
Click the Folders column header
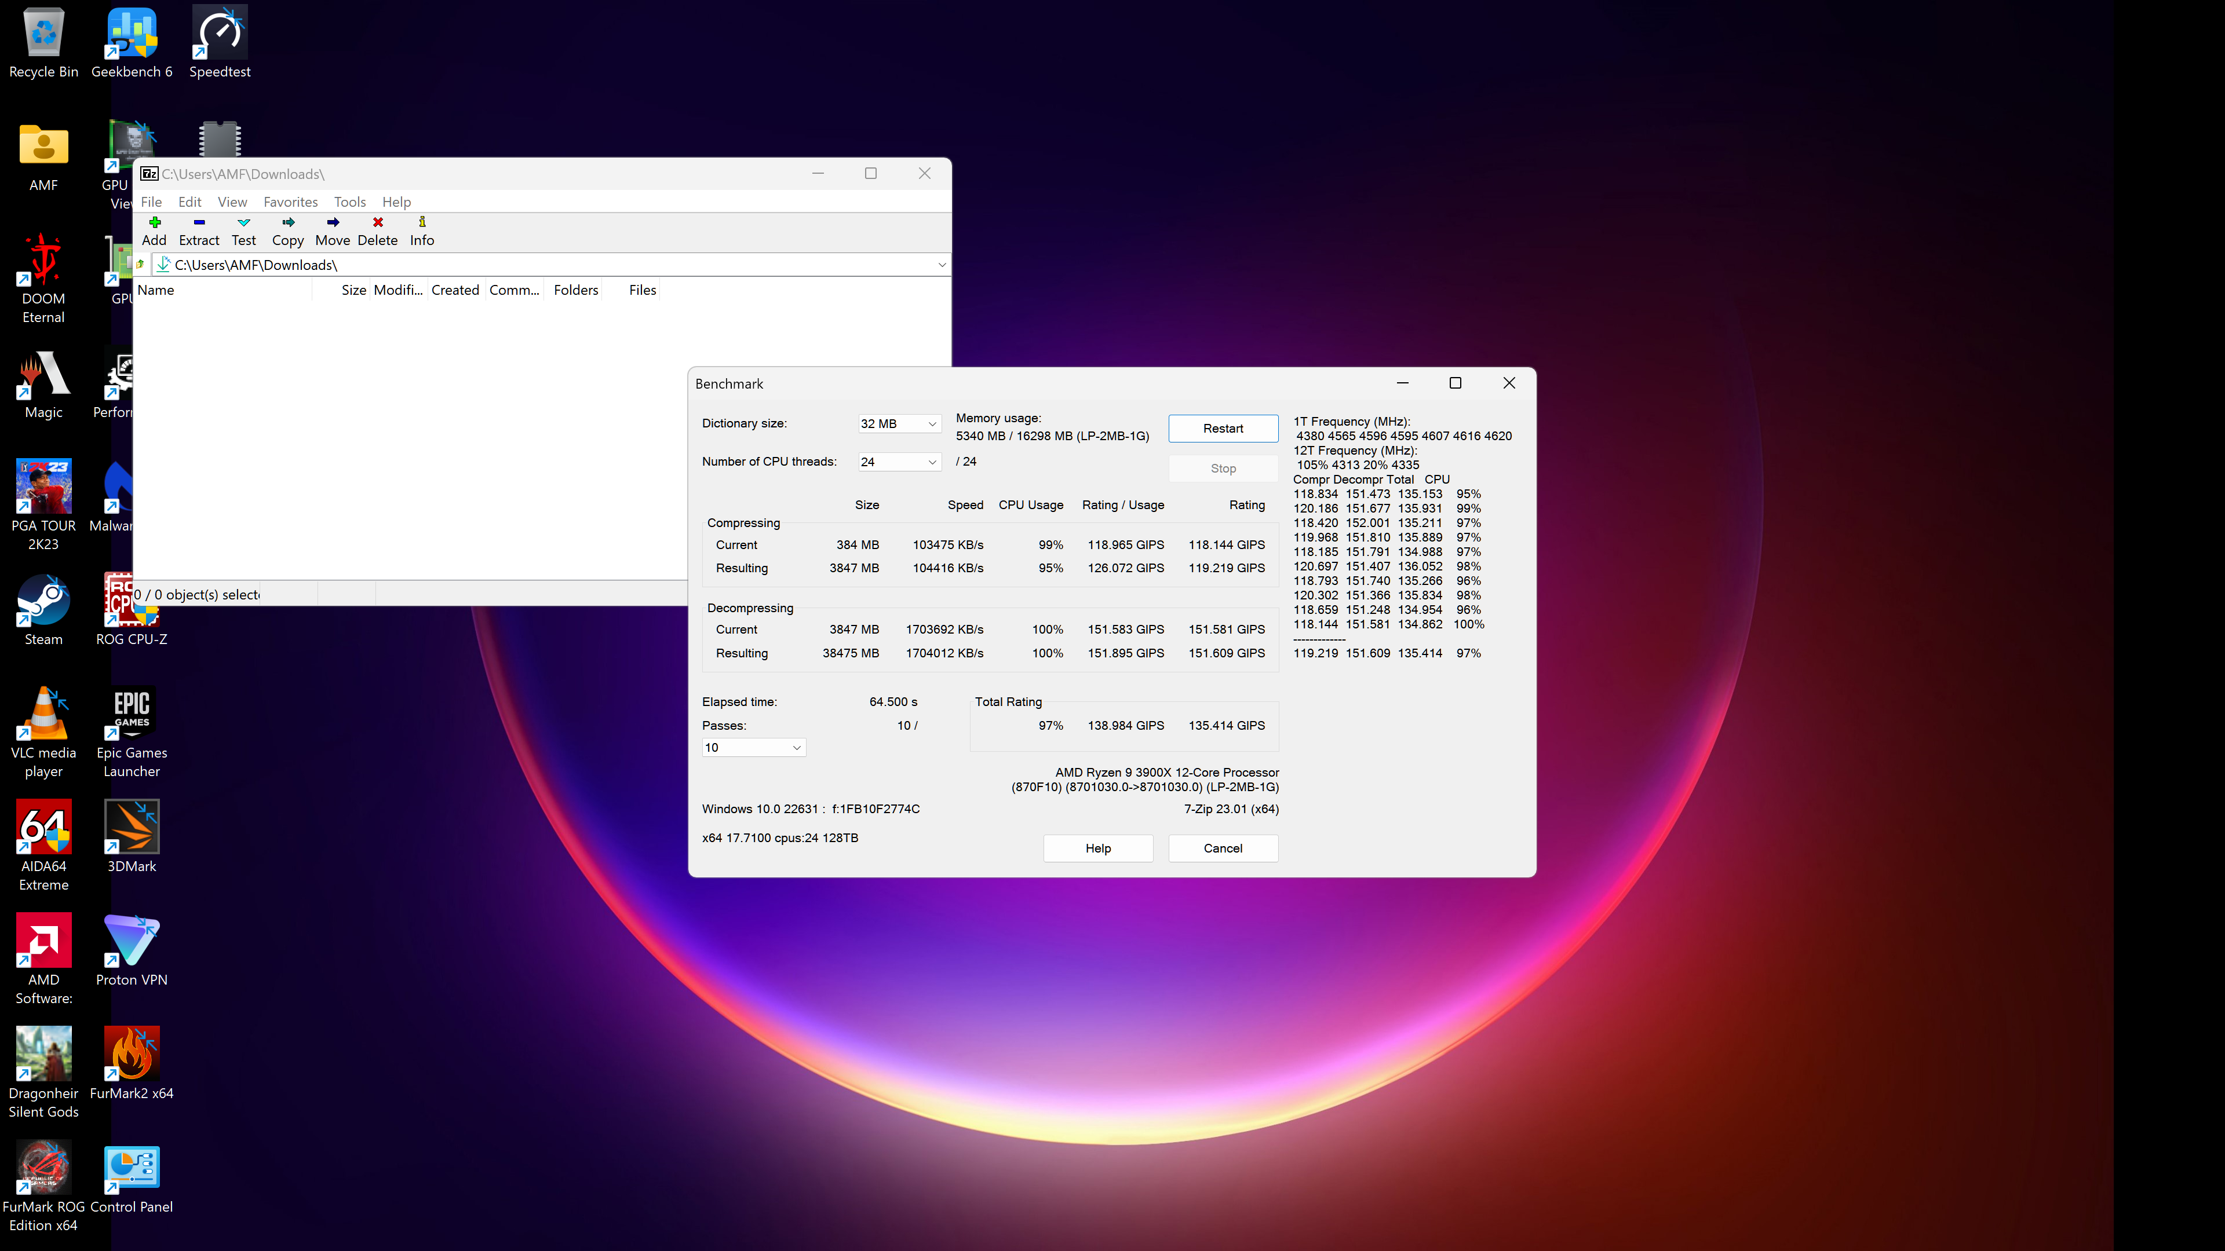click(x=572, y=290)
